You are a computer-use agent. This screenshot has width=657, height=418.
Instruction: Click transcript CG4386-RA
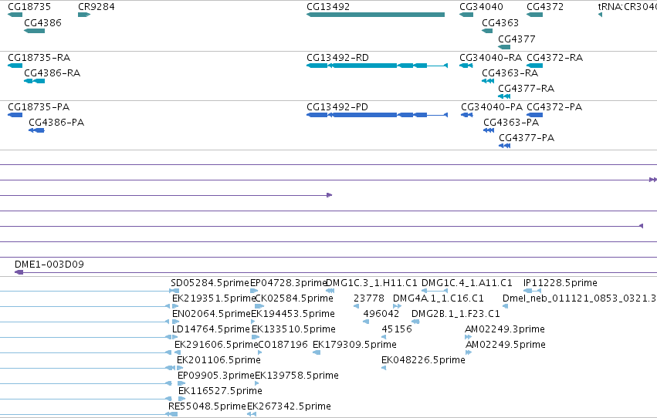pyautogui.click(x=35, y=81)
